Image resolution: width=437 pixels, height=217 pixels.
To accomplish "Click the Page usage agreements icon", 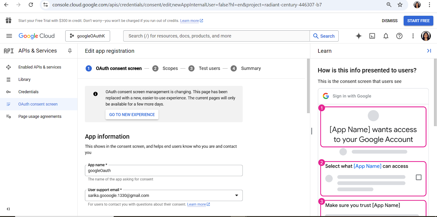I will 8,116.
